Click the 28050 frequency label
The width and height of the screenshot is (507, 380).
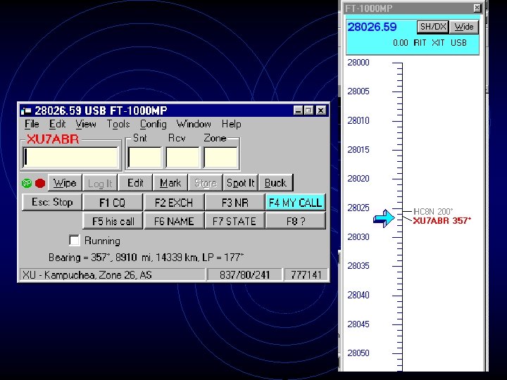358,353
